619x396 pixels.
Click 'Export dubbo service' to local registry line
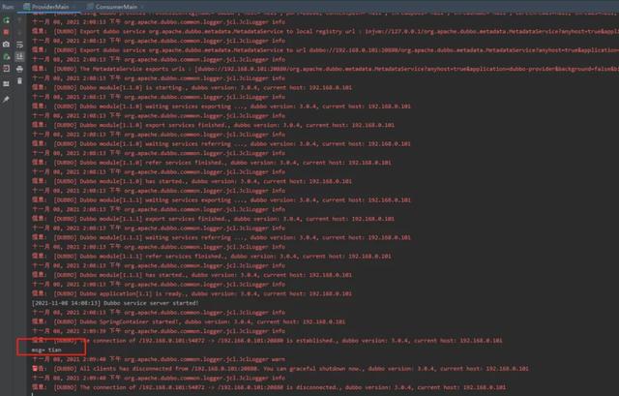[x=325, y=31]
